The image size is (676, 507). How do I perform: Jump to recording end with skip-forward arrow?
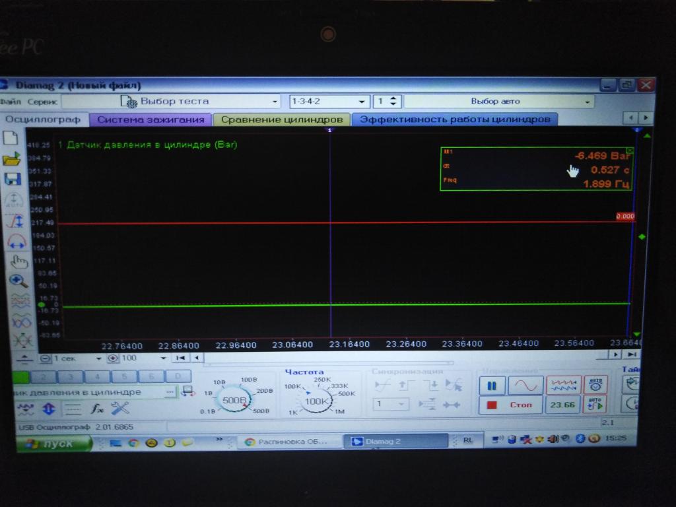click(632, 355)
